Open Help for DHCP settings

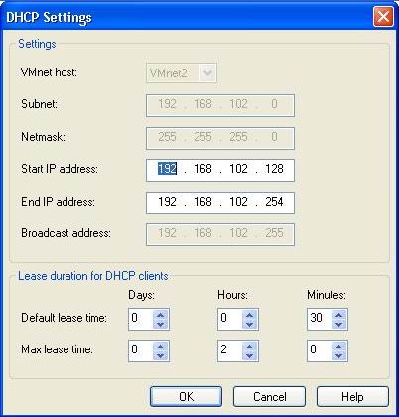352,396
